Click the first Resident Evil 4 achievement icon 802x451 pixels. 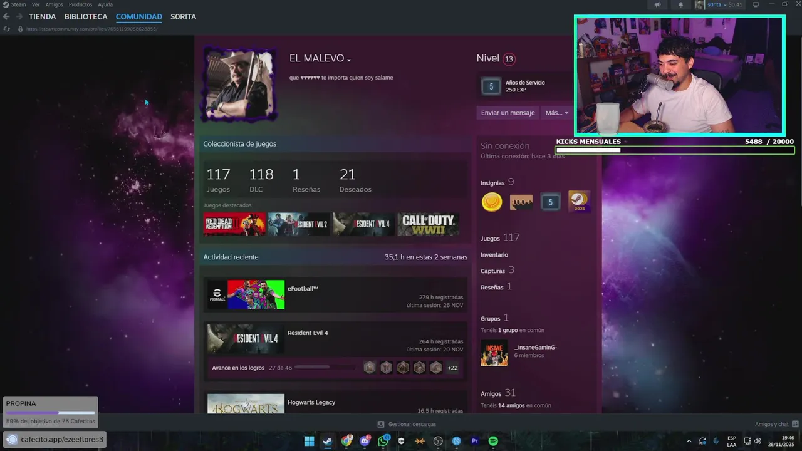click(x=370, y=368)
